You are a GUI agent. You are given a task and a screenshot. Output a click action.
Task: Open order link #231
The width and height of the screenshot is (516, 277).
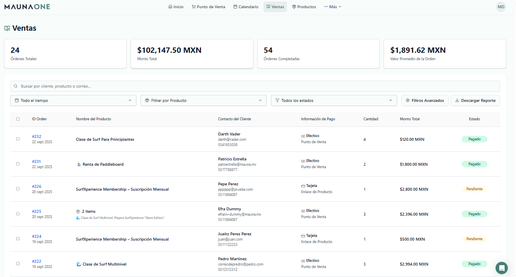(x=36, y=161)
